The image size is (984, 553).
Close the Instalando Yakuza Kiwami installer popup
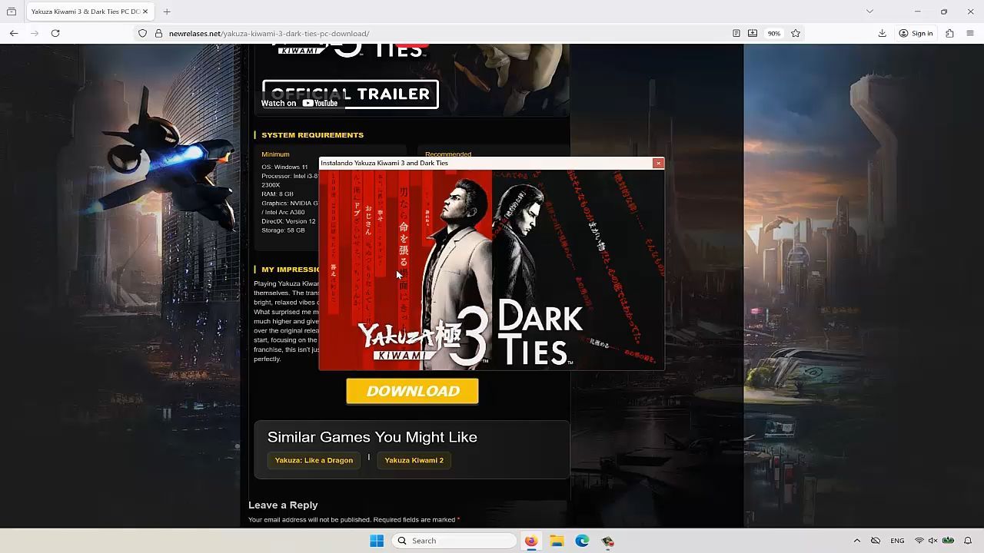tap(658, 163)
